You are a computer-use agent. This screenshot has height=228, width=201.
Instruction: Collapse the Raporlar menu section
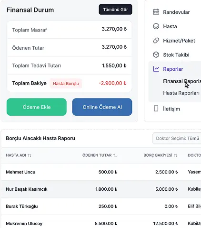(x=175, y=69)
